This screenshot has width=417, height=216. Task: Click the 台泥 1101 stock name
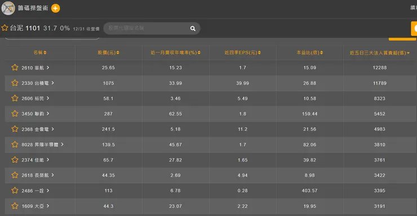(25, 28)
